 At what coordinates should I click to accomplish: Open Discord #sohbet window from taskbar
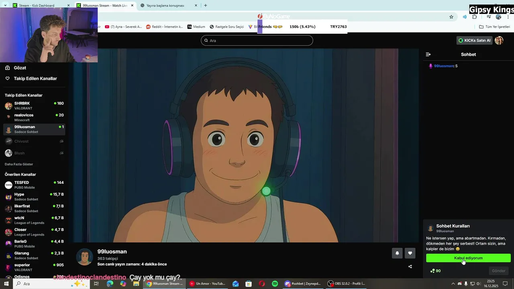[x=303, y=284]
